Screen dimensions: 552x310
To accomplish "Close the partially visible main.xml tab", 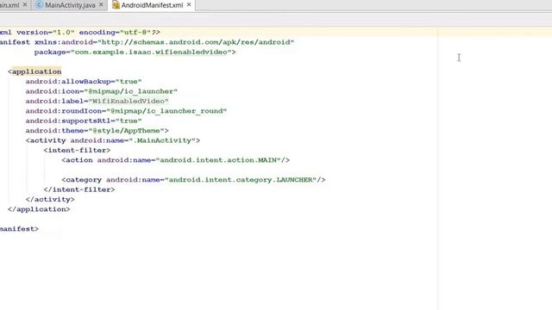I will click(x=25, y=4).
